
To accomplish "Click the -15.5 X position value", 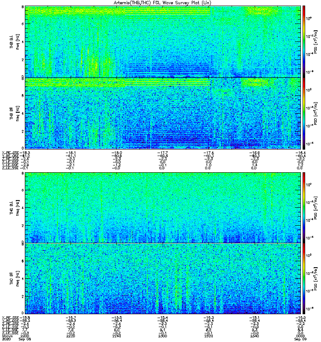I will coord(117,318).
